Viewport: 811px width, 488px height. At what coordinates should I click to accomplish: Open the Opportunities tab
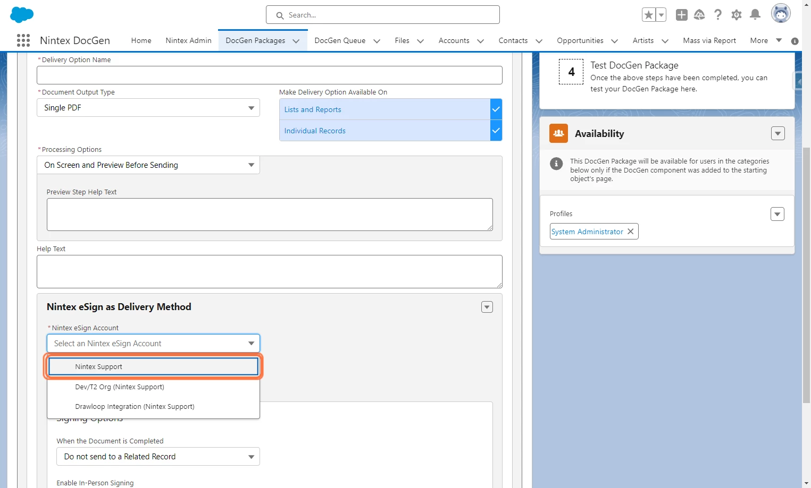click(580, 40)
